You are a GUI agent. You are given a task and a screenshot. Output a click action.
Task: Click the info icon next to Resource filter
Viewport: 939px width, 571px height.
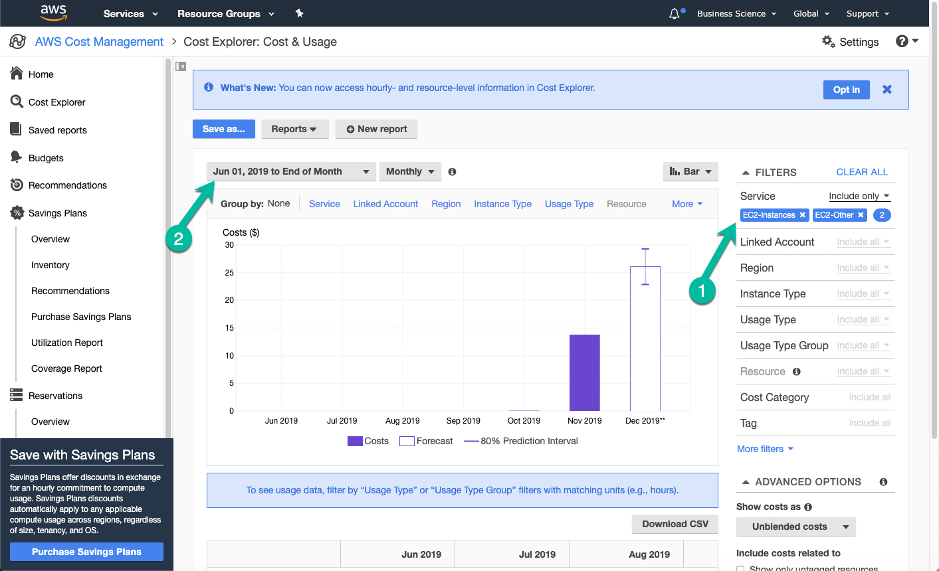point(797,372)
